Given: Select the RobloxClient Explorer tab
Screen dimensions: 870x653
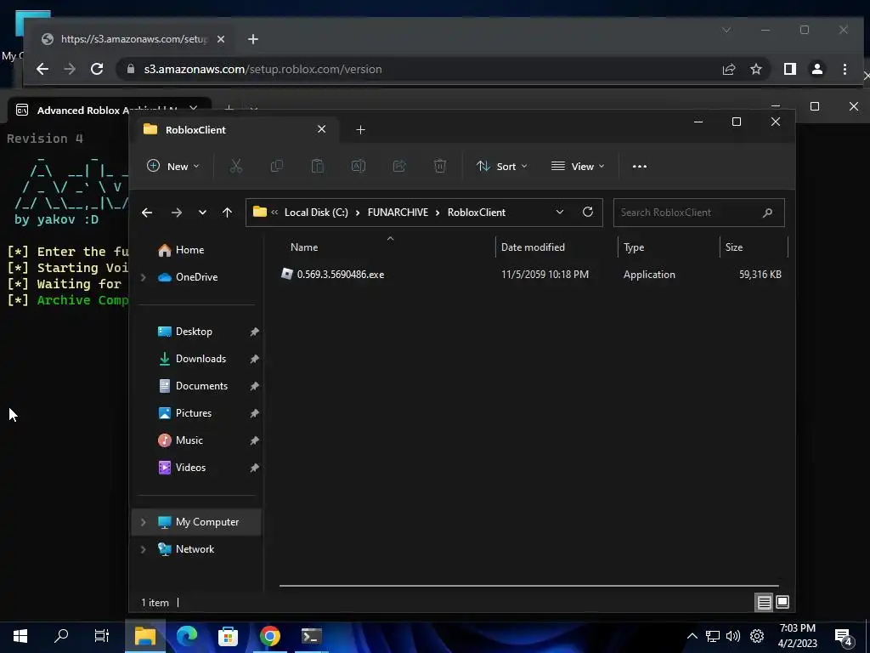Looking at the screenshot, I should (x=233, y=129).
